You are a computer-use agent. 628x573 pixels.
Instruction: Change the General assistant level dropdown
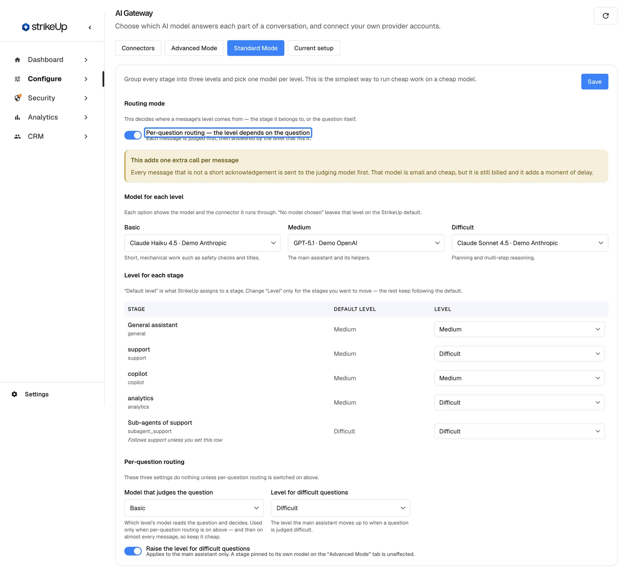click(x=519, y=329)
